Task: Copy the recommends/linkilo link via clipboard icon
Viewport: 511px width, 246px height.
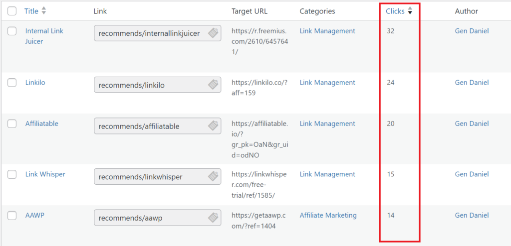Action: click(x=213, y=85)
